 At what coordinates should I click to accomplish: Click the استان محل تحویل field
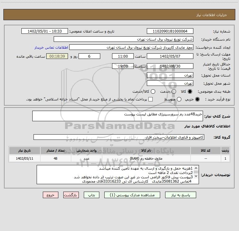click(170, 75)
